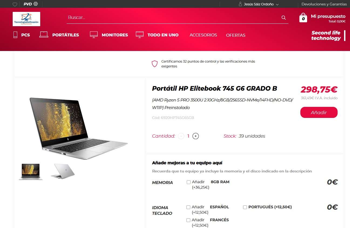Enable the Español keyboard checkbox
The image size is (350, 228).
(188, 207)
